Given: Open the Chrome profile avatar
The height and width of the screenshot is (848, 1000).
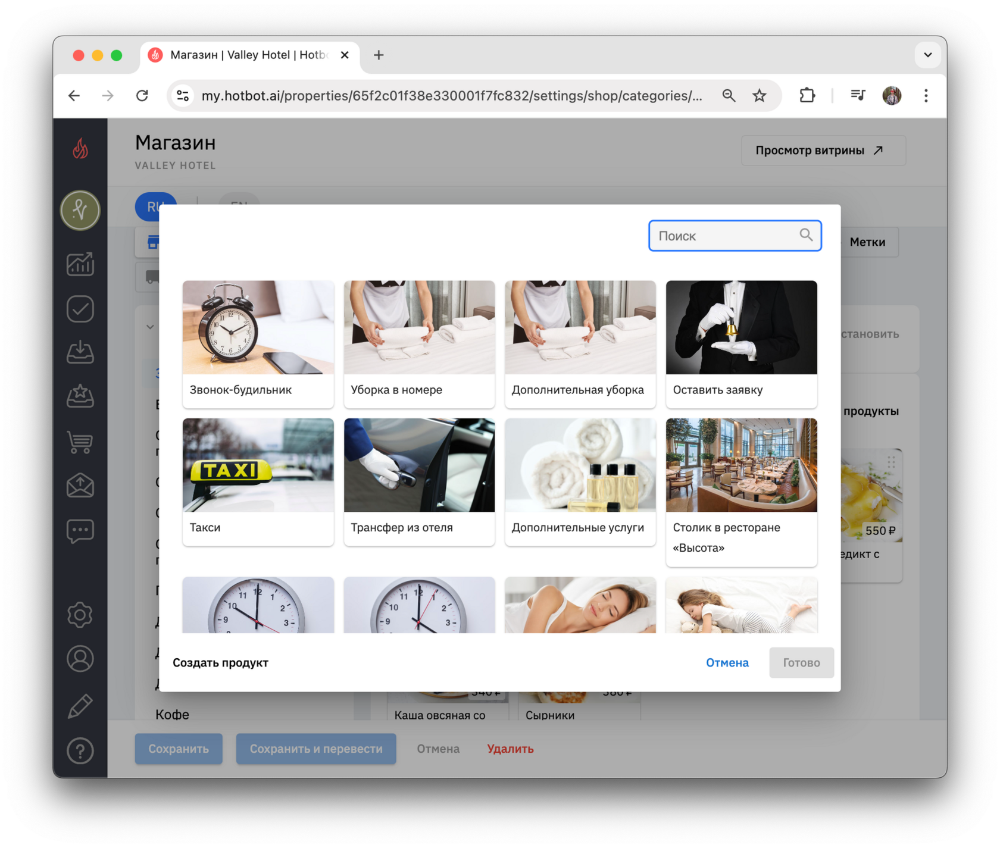Looking at the screenshot, I should 892,96.
